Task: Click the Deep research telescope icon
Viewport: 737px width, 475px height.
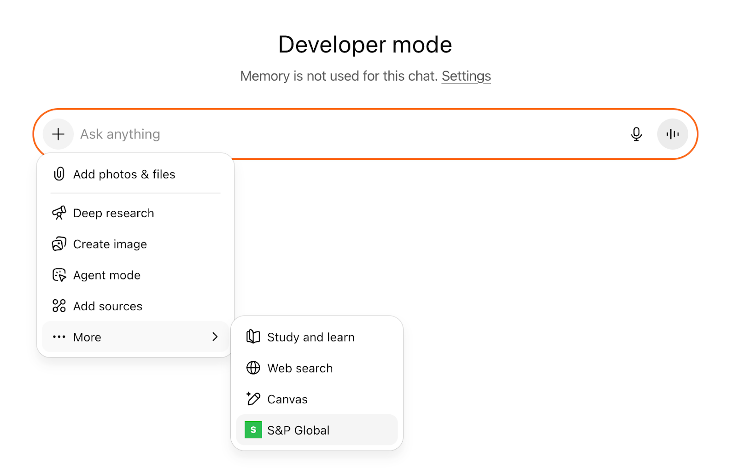Action: (x=59, y=213)
